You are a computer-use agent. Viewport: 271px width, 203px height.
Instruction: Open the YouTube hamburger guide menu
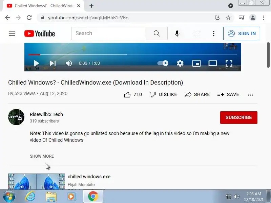pos(12,33)
